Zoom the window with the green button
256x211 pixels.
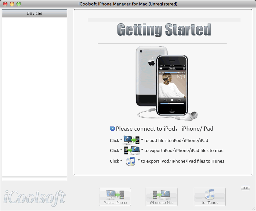pos(19,4)
